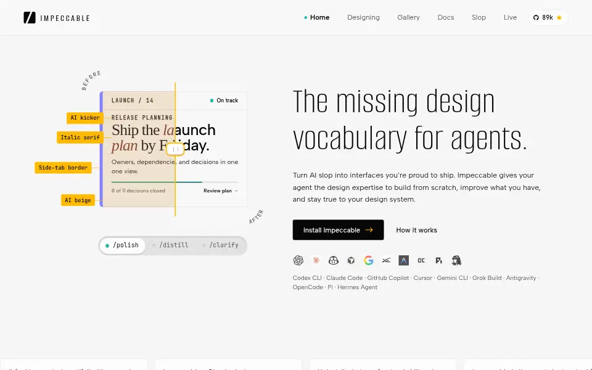Click the "On track" status text
Screen dimensions: 592x370
(228, 101)
